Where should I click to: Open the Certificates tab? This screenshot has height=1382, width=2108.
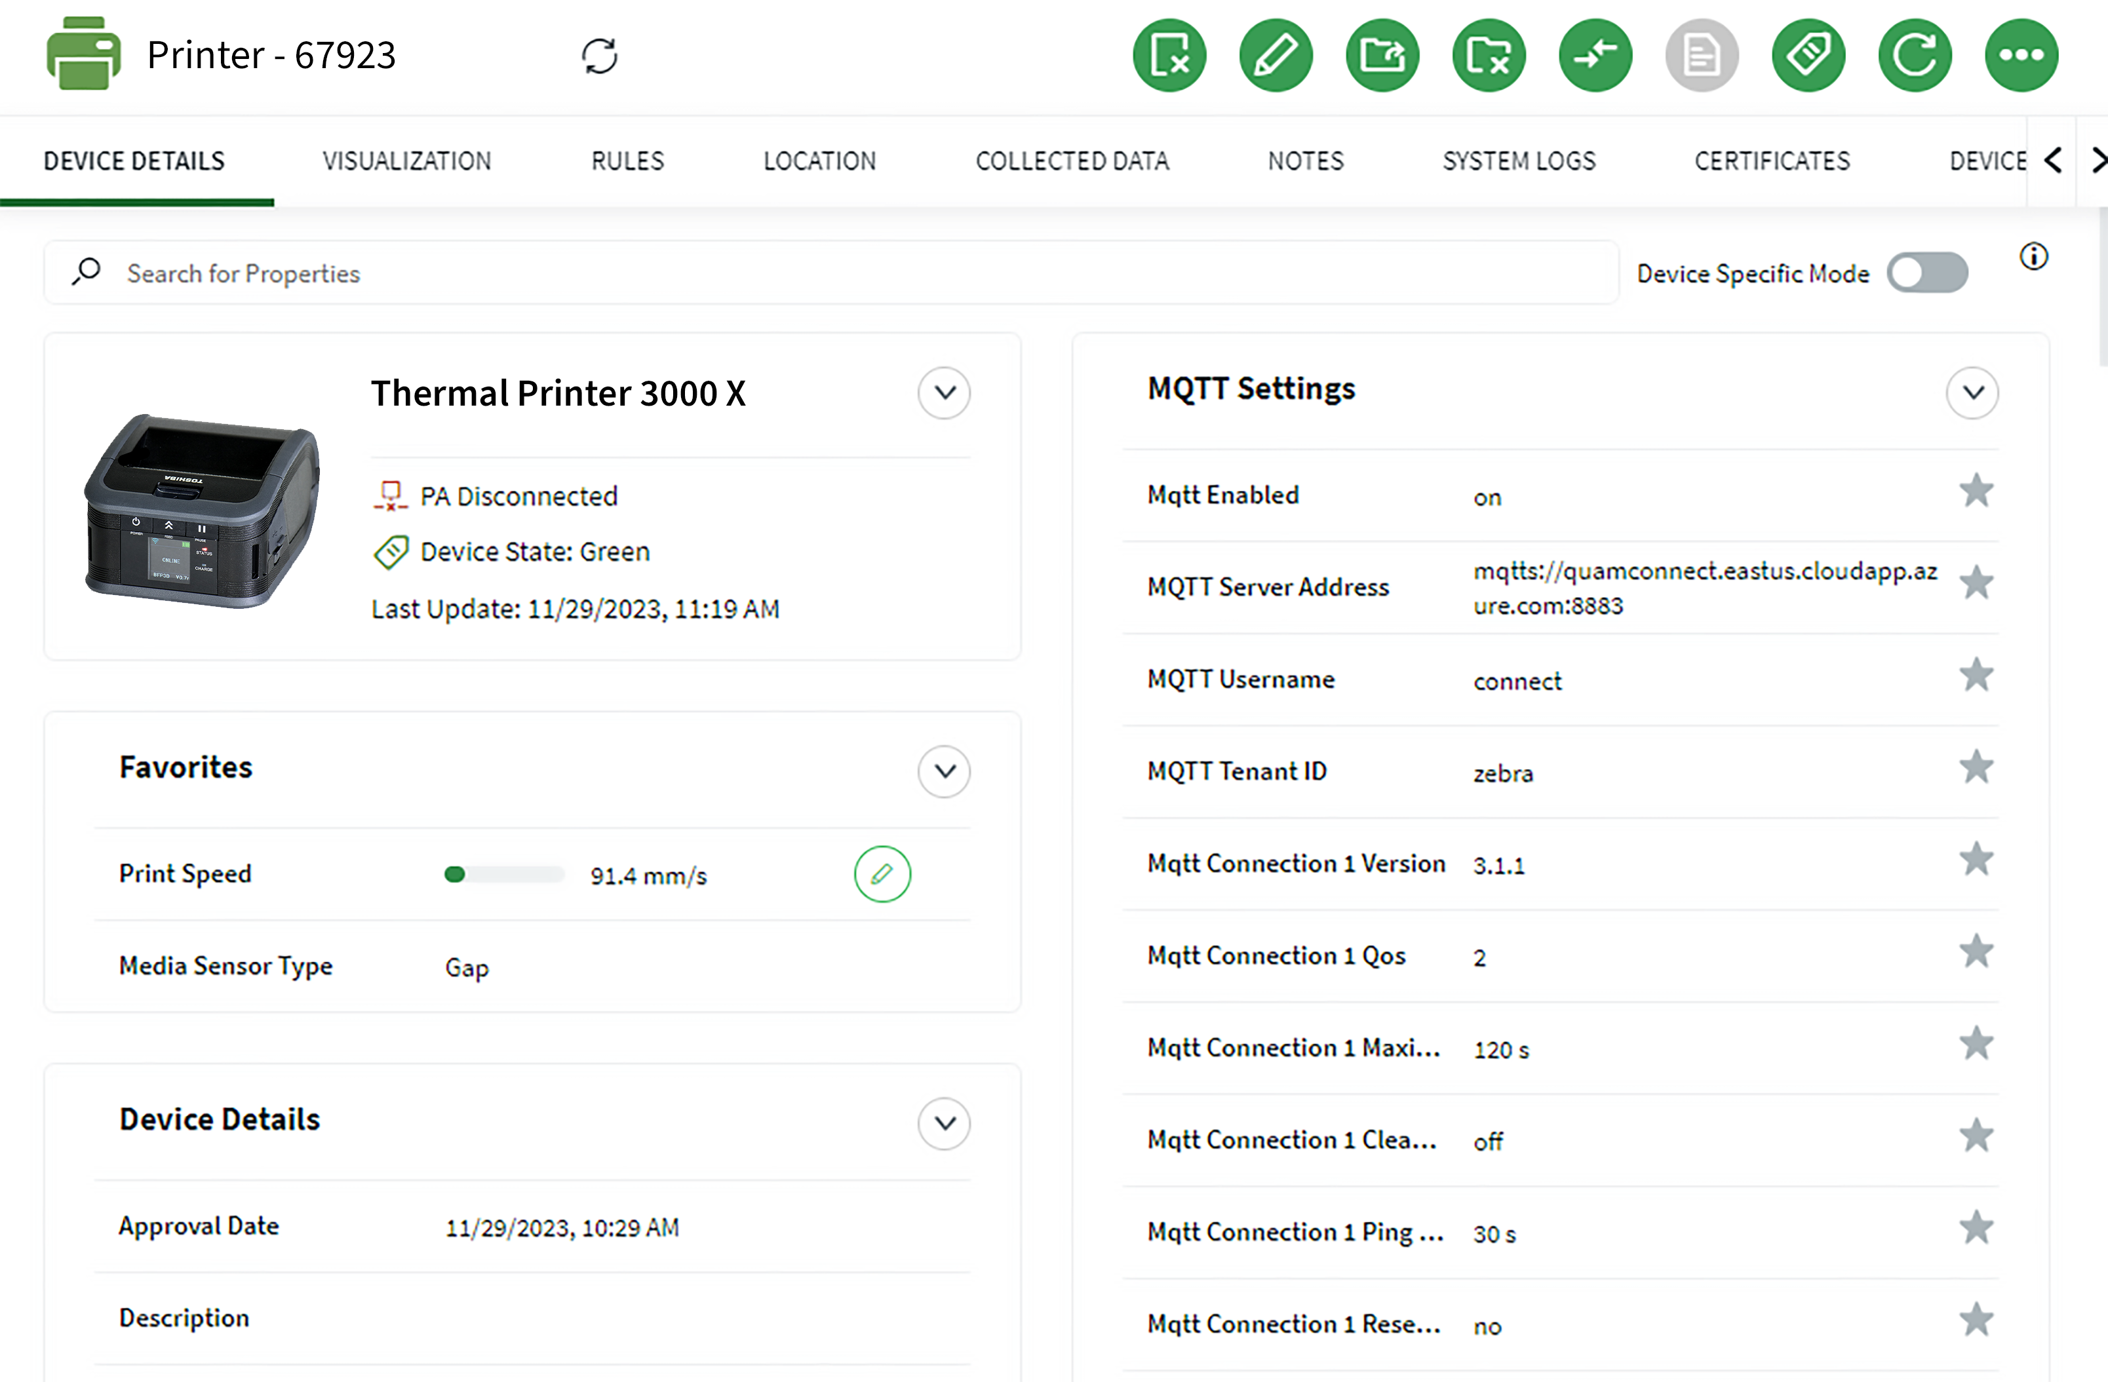click(1772, 161)
